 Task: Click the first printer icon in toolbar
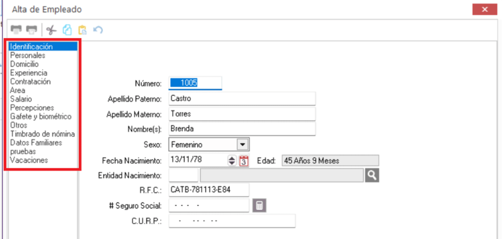click(x=16, y=30)
